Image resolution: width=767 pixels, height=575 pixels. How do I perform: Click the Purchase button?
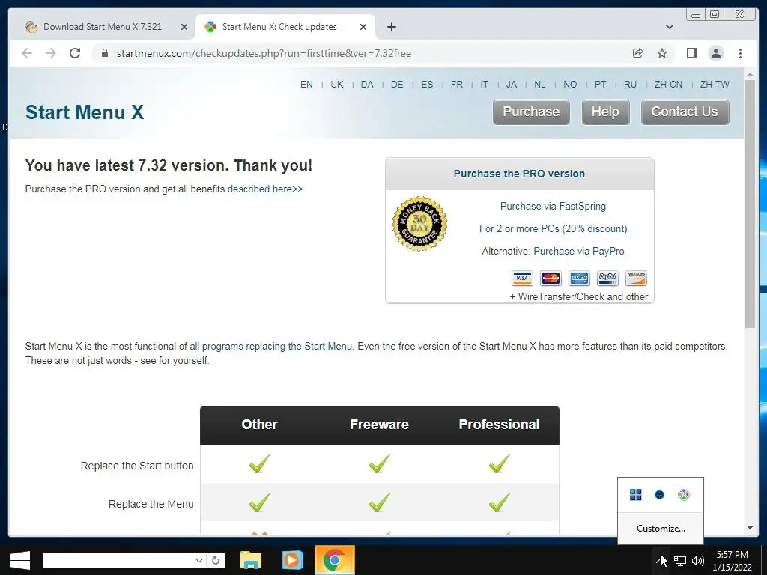pyautogui.click(x=531, y=112)
